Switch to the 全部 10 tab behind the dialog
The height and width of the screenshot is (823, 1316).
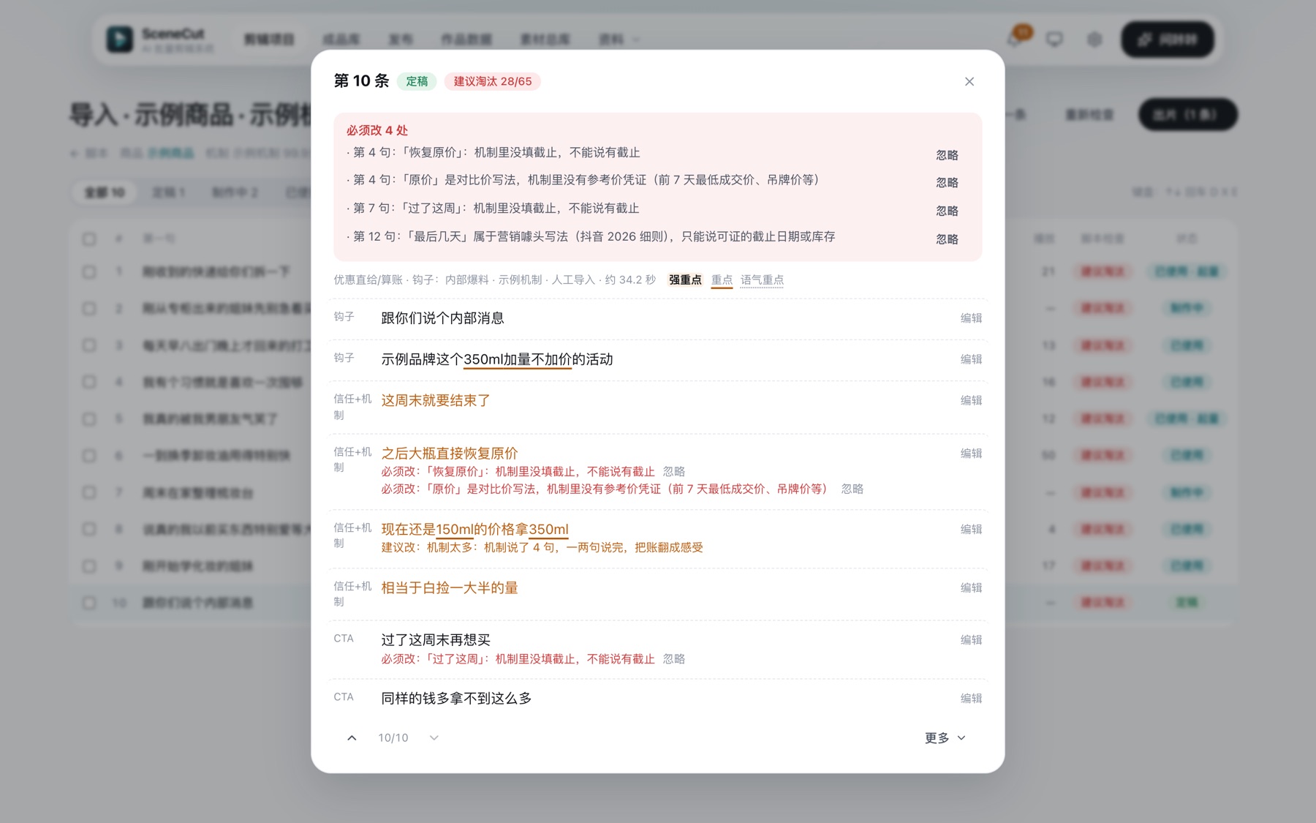[x=105, y=192]
